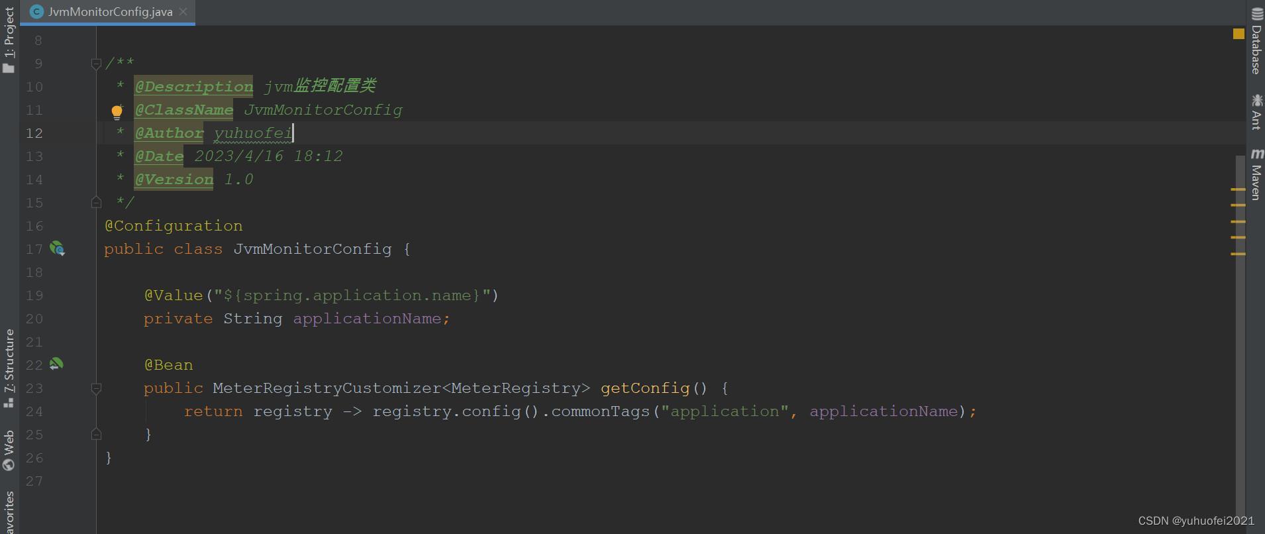Click the date 2023/4/16 18:12
The width and height of the screenshot is (1265, 534).
pyautogui.click(x=268, y=156)
